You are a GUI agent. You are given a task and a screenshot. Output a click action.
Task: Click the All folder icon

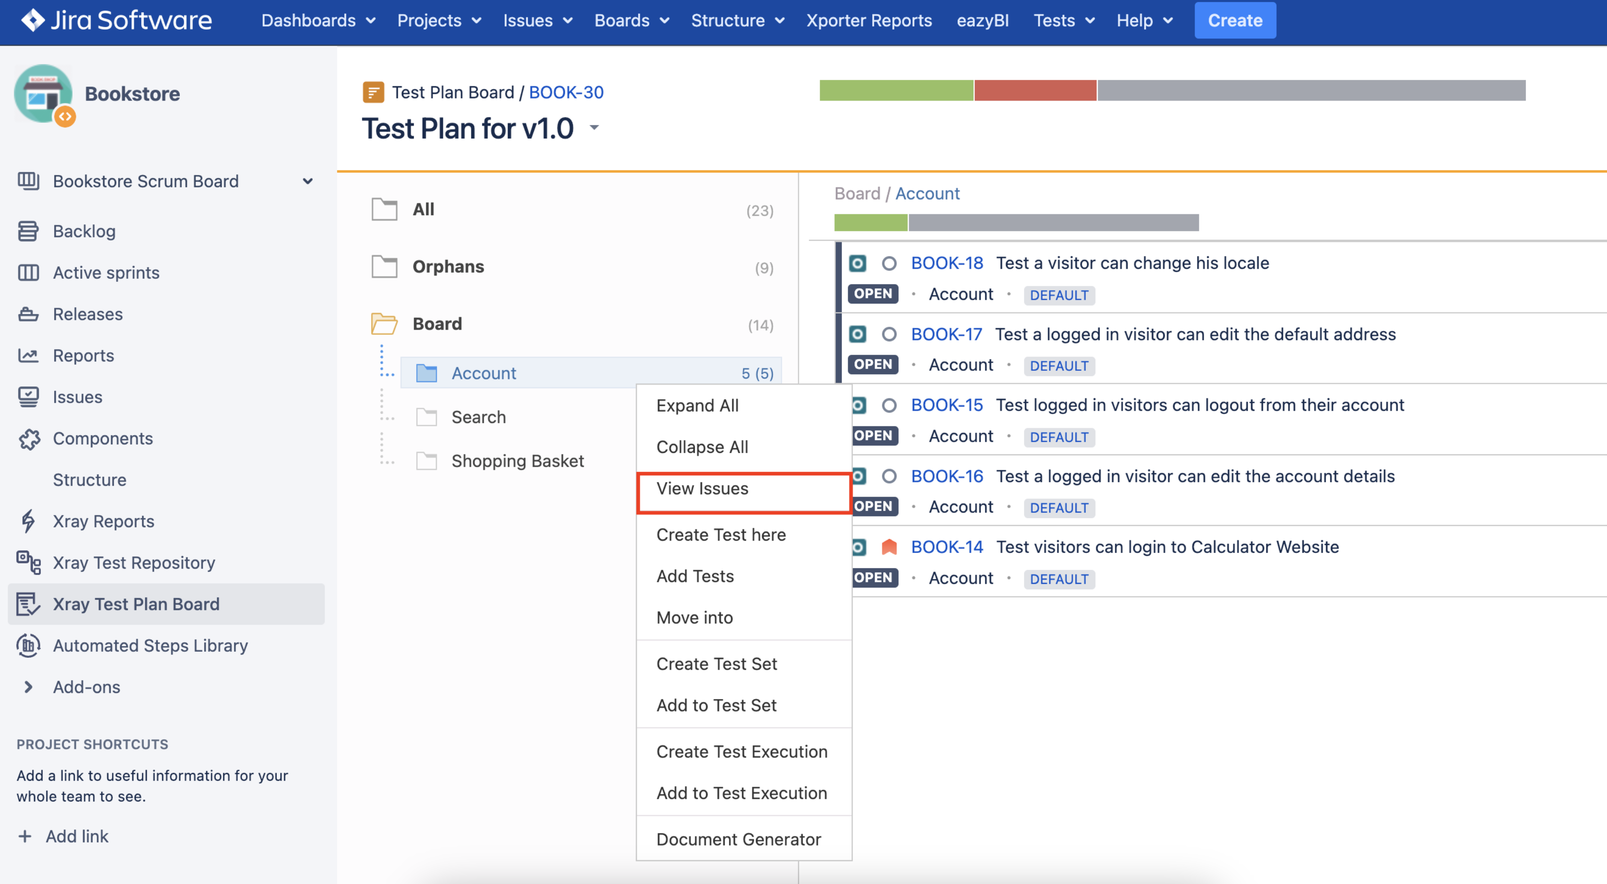tap(384, 210)
